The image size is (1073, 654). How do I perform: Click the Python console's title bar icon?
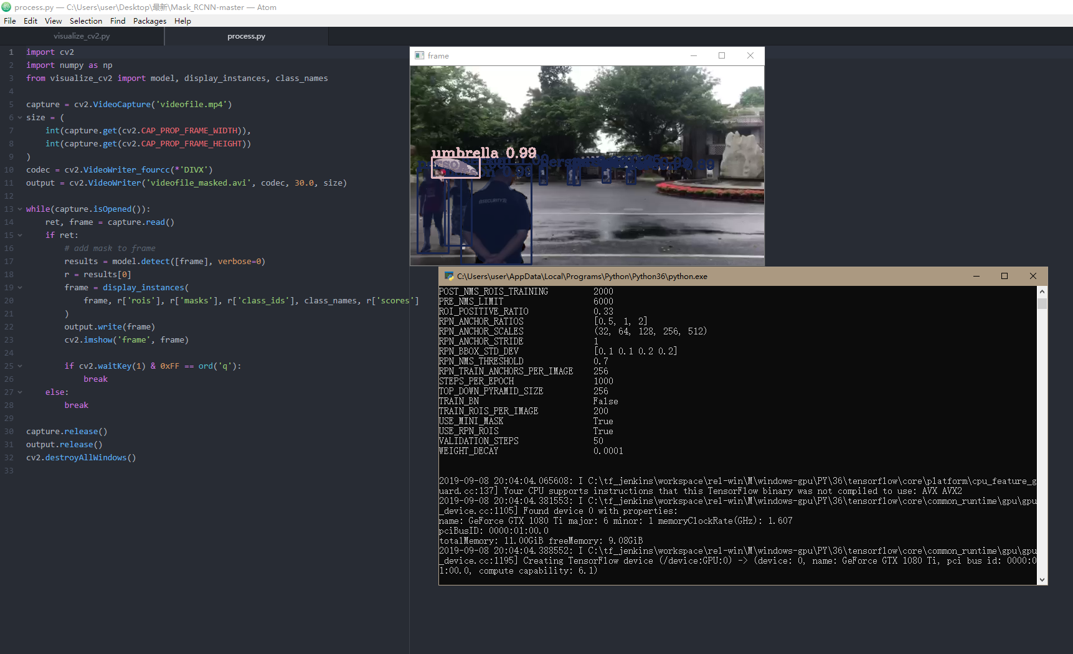(448, 276)
